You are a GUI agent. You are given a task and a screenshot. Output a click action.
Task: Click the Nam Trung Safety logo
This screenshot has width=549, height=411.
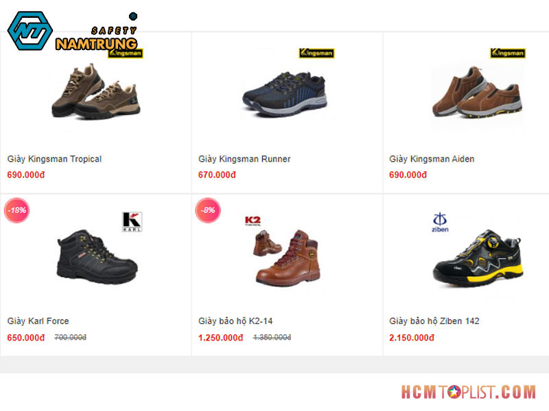coord(73,32)
